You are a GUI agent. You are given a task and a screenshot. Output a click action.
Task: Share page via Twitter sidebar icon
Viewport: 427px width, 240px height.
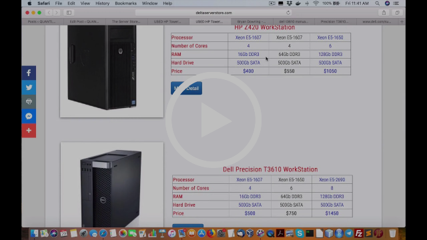(29, 87)
